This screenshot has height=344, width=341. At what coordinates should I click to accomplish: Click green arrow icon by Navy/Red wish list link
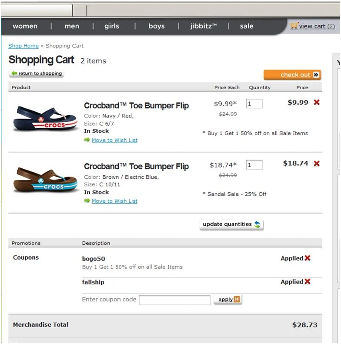pyautogui.click(x=87, y=140)
